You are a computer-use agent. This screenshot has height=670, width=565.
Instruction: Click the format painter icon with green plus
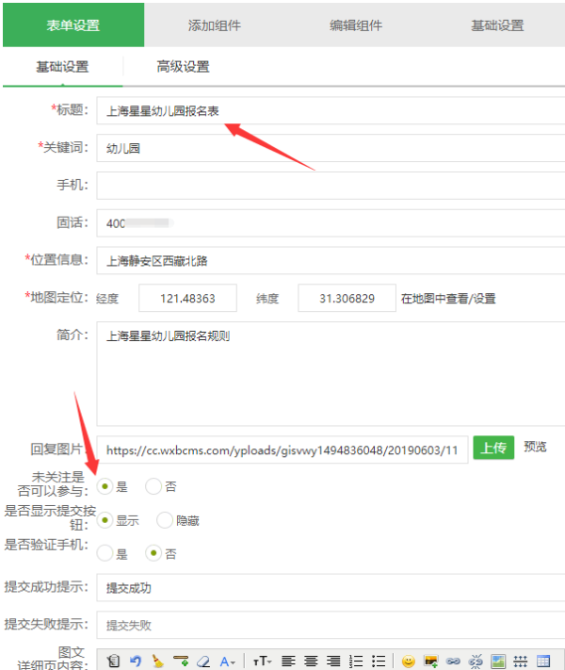pos(181,661)
